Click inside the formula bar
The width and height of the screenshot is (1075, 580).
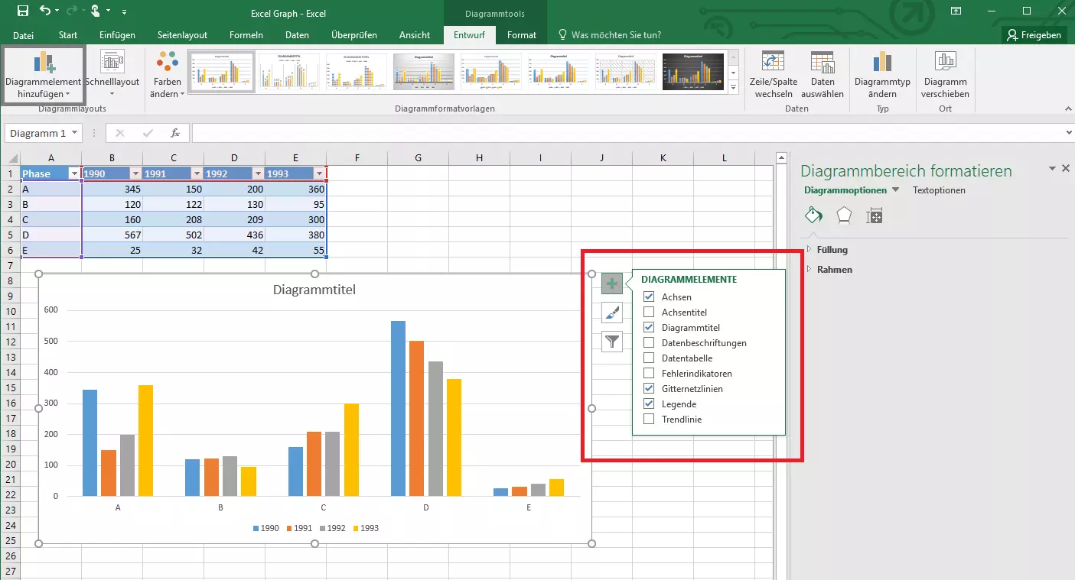(x=627, y=133)
